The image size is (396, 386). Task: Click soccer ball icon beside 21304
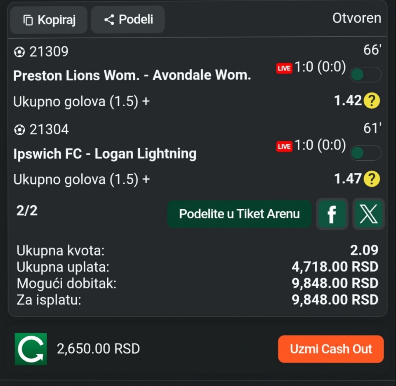pos(19,130)
